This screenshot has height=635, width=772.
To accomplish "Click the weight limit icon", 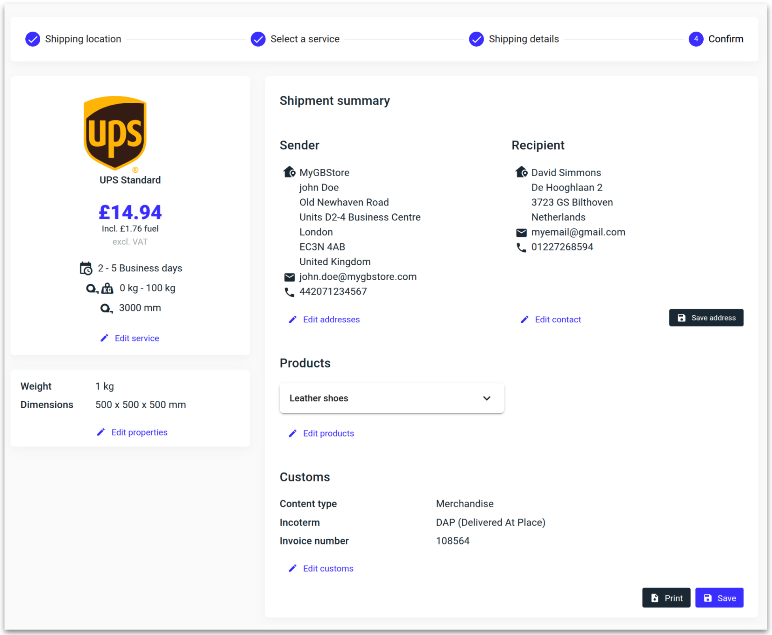I will pyautogui.click(x=107, y=288).
